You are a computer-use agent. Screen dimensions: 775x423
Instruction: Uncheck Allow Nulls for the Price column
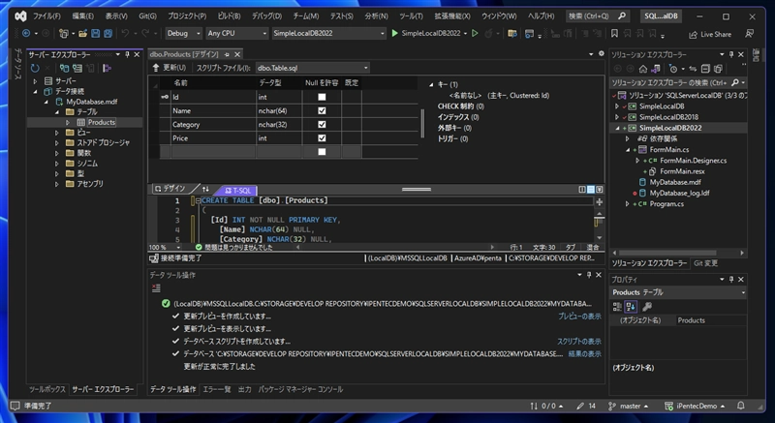(x=322, y=138)
